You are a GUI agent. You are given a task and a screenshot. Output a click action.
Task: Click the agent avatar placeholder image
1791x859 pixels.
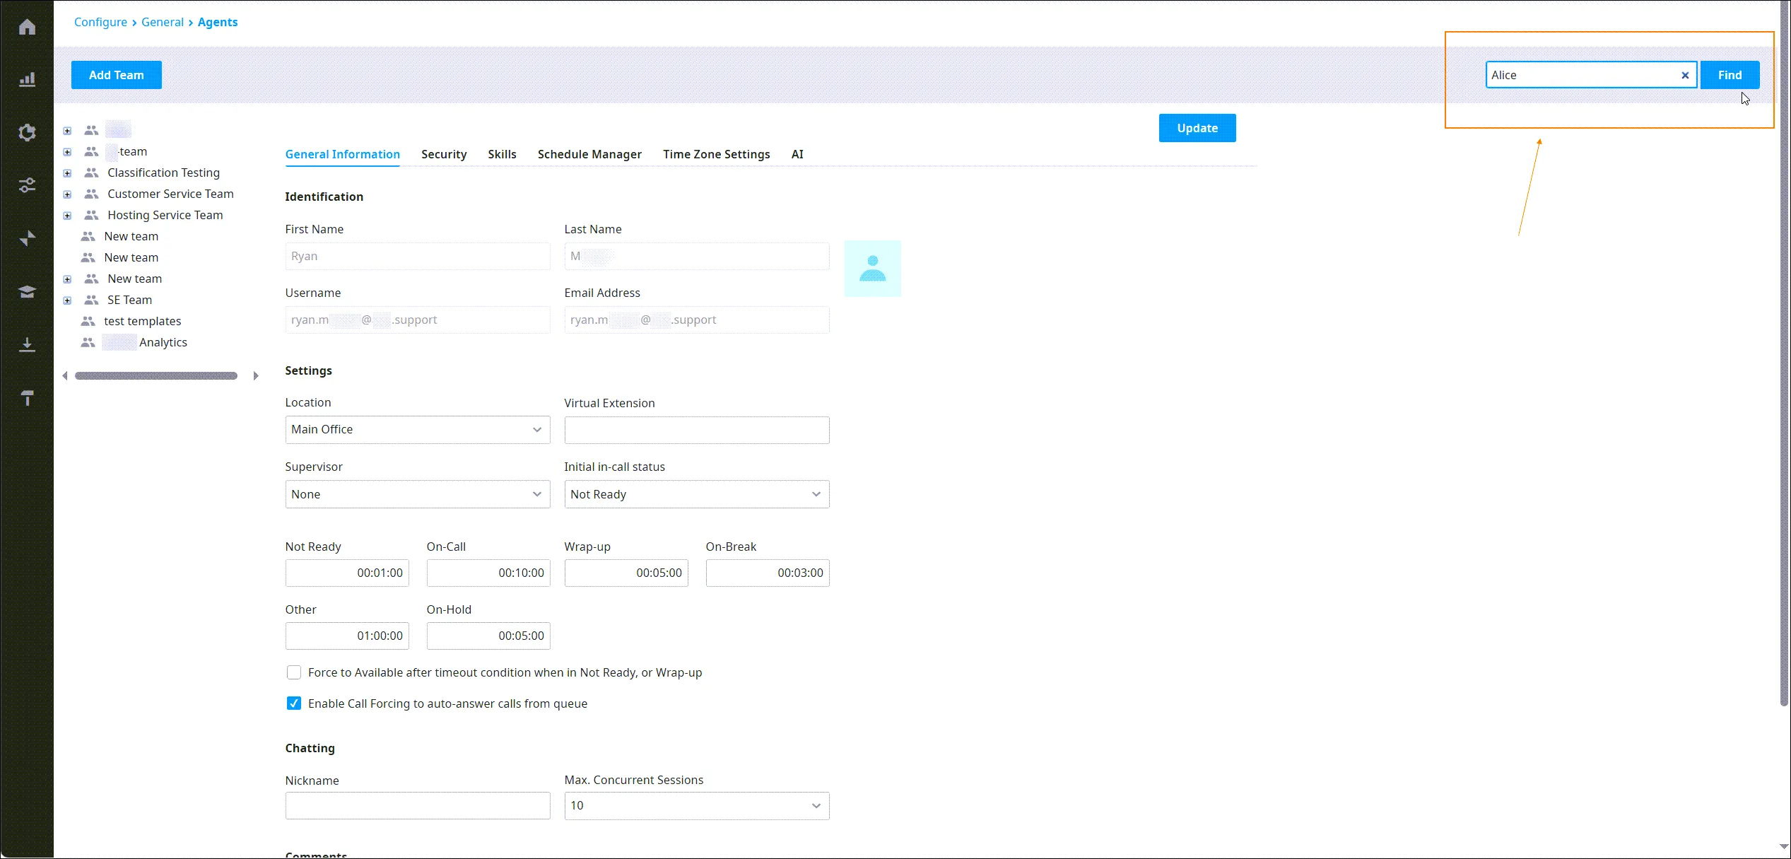(872, 269)
